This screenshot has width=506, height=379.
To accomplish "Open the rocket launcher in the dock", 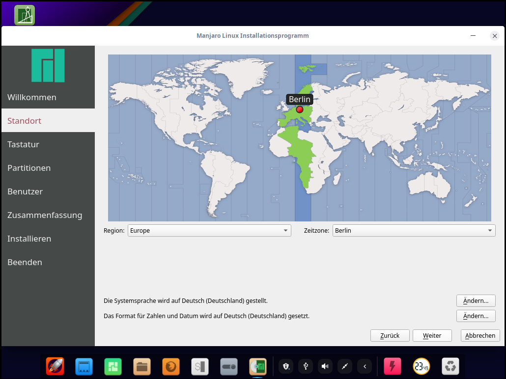I will (x=55, y=366).
